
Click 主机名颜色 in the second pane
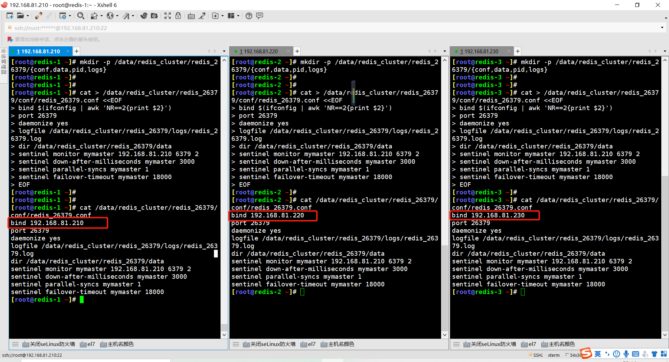pyautogui.click(x=337, y=344)
